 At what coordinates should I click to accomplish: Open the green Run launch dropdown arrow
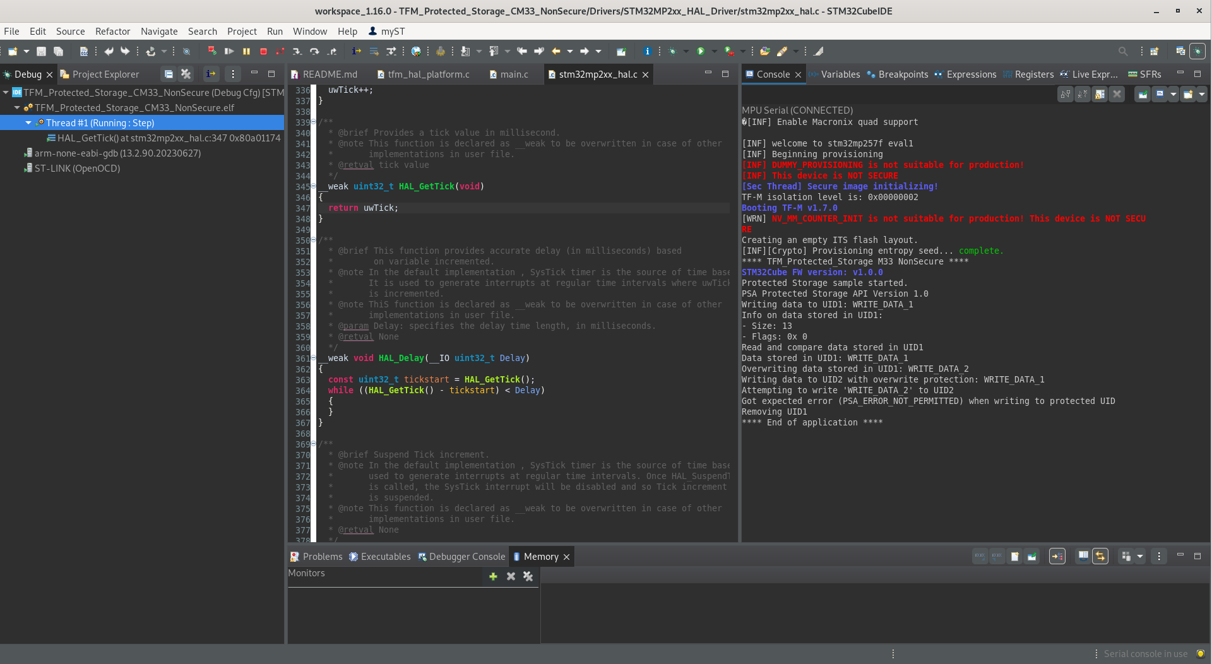point(715,51)
